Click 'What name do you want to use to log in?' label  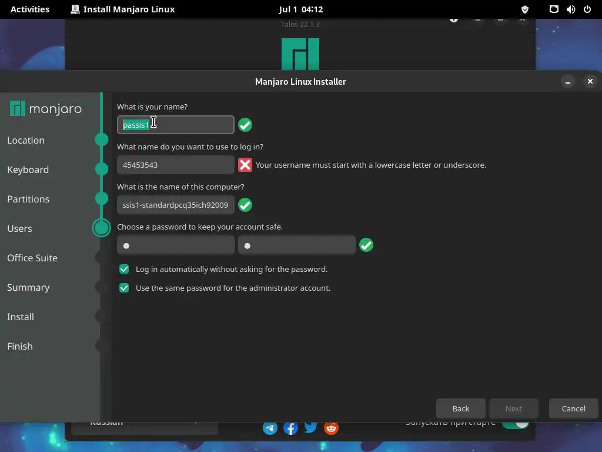tap(190, 147)
